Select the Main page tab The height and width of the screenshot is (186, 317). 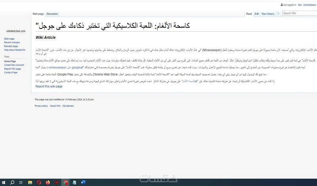pos(38,14)
